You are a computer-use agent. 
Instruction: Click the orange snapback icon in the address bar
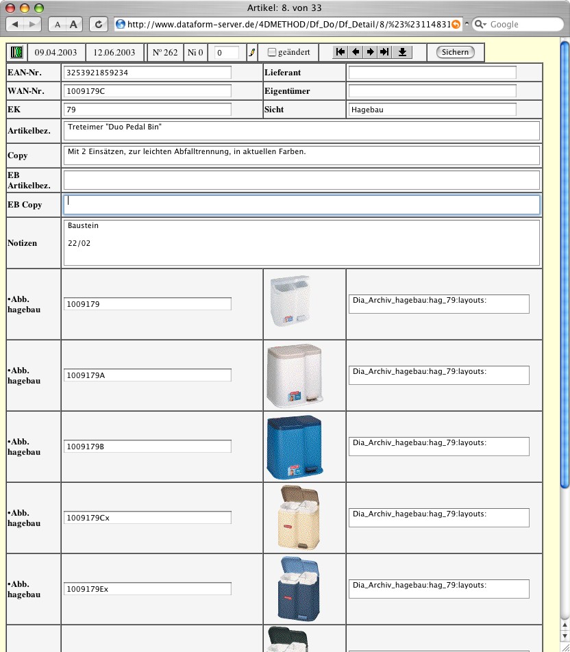pos(456,24)
